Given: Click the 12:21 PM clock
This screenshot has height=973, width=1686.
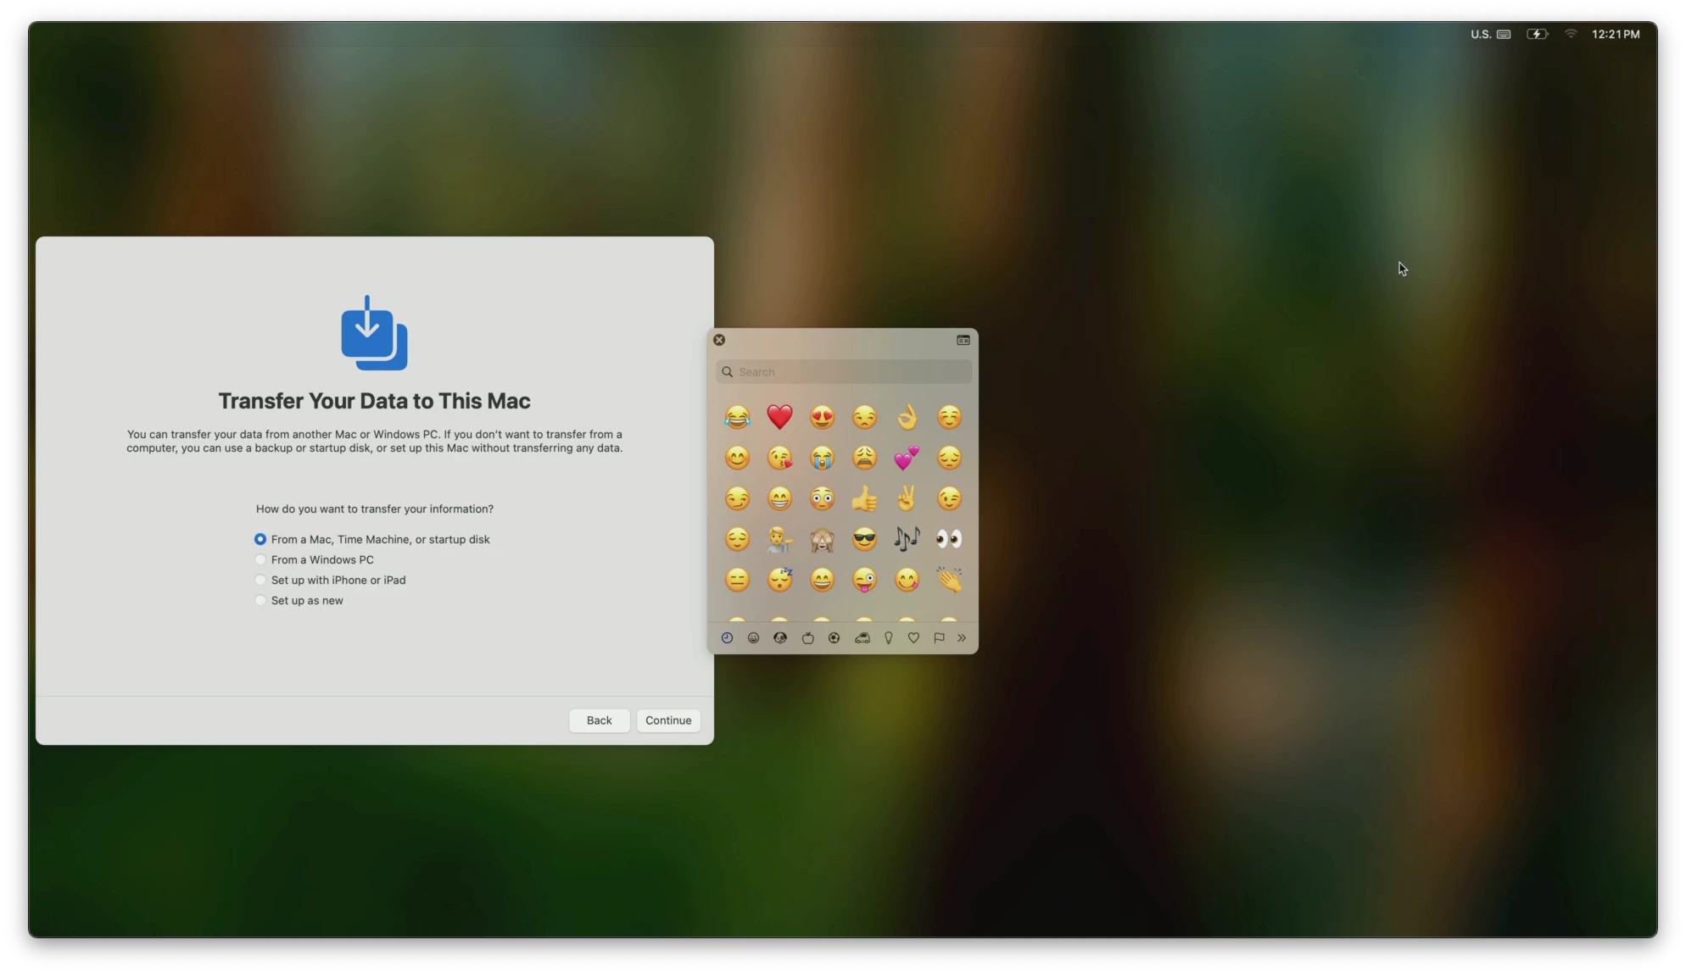Looking at the screenshot, I should 1616,34.
